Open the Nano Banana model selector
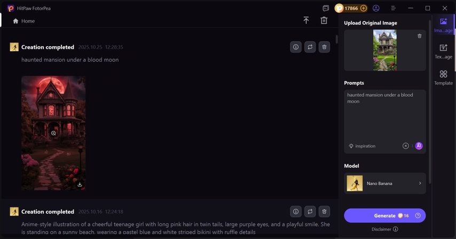Screen dimensions: 456x239 (x=385, y=183)
